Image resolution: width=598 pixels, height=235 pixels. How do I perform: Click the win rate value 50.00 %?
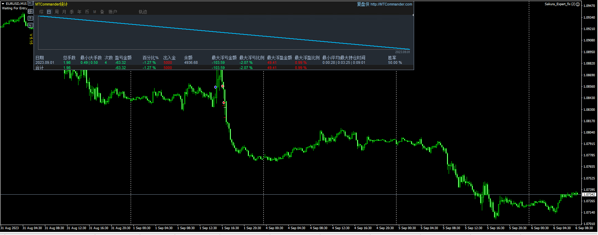395,63
